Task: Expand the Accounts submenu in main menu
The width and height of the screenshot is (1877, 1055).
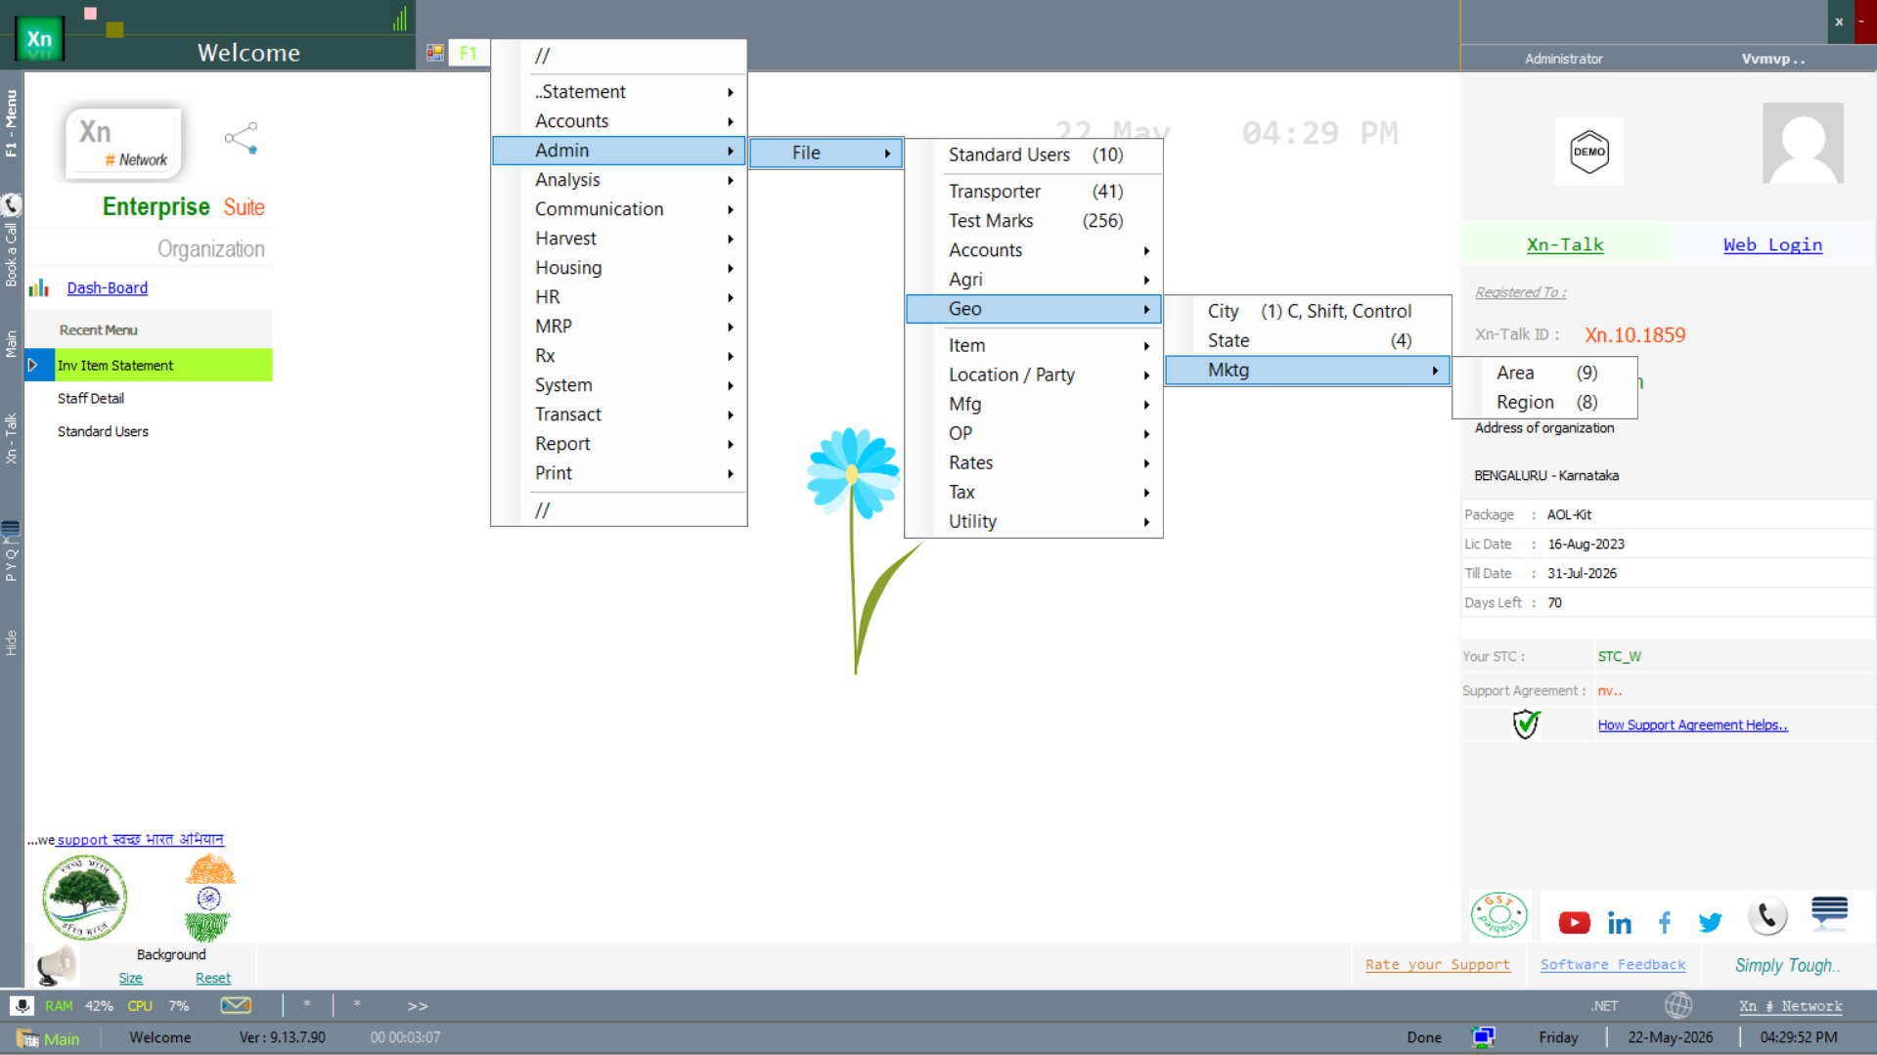Action: tap(619, 121)
